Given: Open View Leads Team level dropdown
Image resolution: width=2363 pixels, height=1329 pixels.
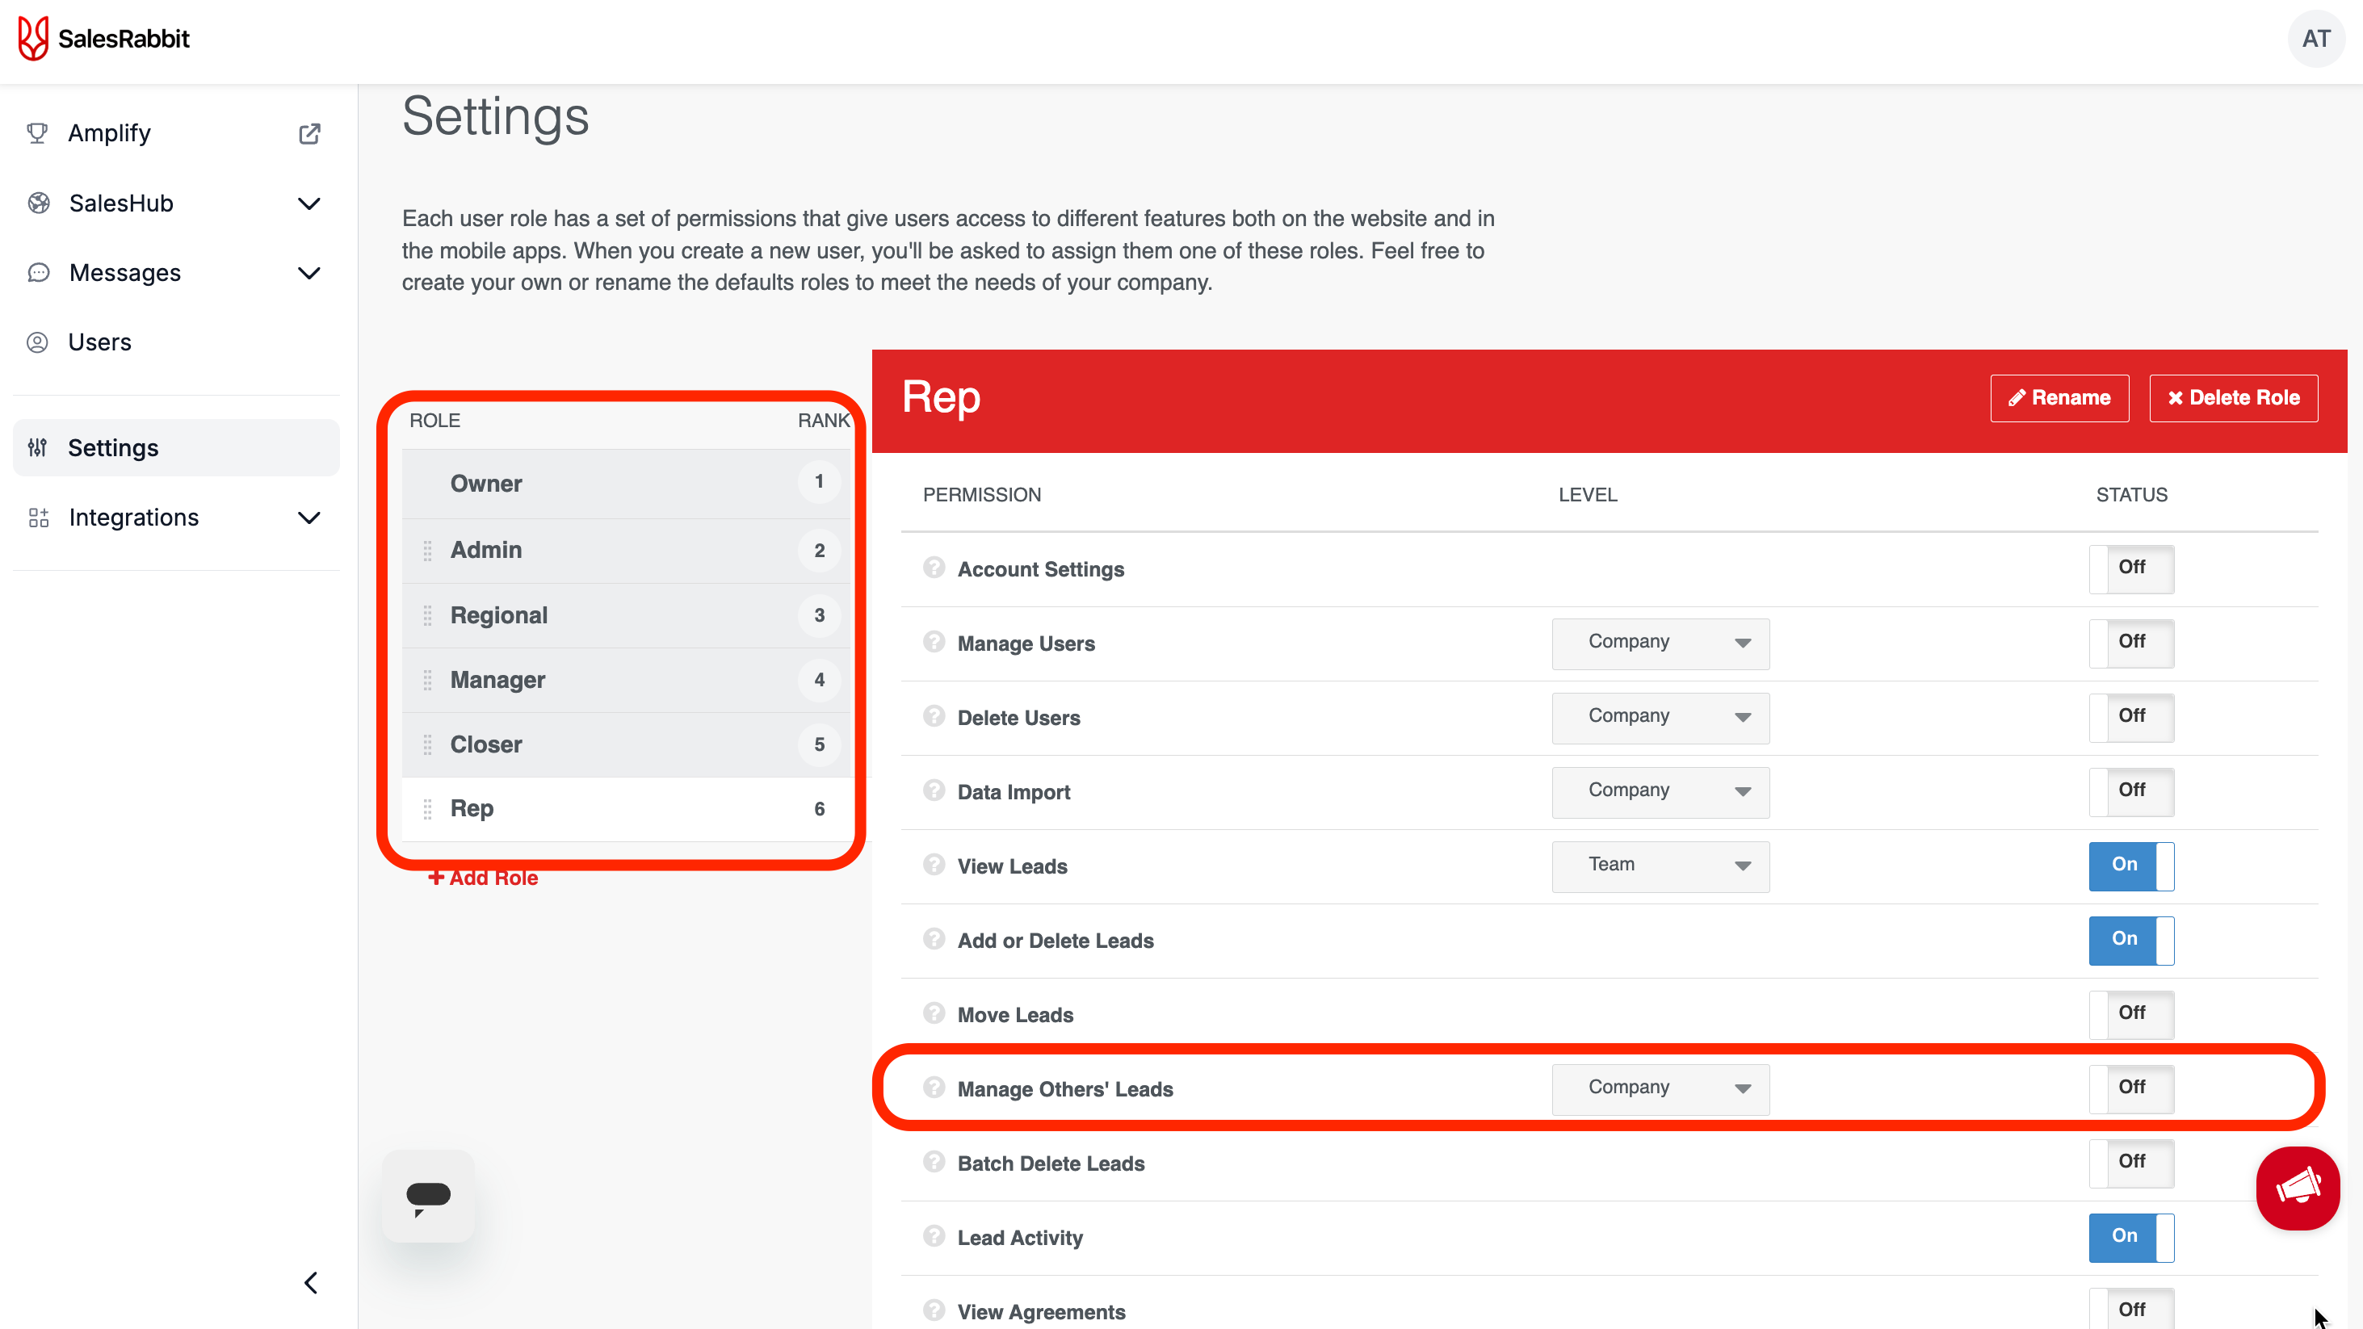Looking at the screenshot, I should coord(1660,866).
